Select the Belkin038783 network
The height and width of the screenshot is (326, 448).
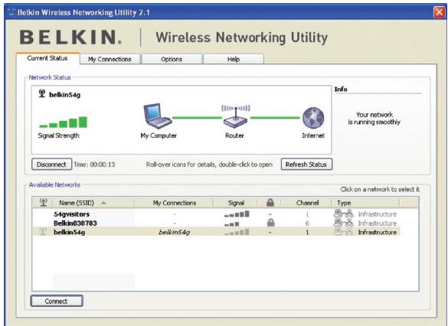click(75, 223)
